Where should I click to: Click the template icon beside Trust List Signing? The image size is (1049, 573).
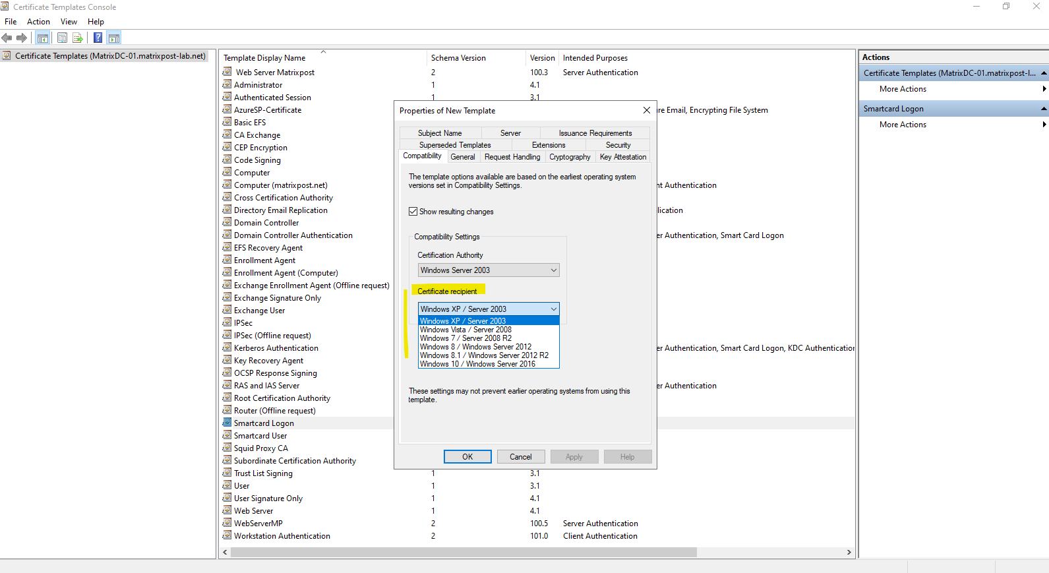point(227,473)
